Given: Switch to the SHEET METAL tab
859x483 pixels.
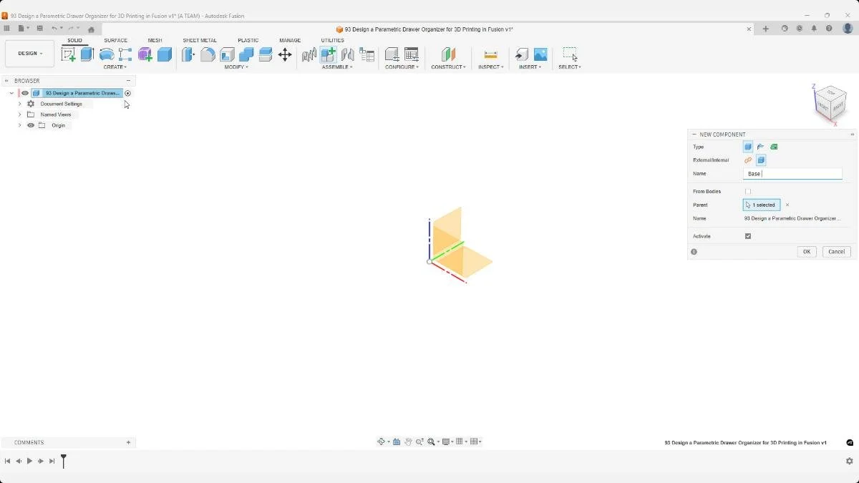Looking at the screenshot, I should (x=200, y=40).
